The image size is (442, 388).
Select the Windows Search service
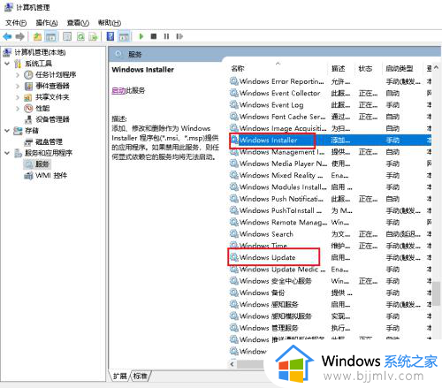tap(331, 234)
